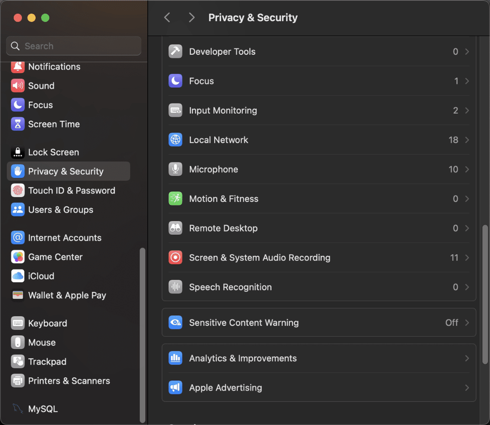Click the Trackpad icon in sidebar

click(x=18, y=362)
